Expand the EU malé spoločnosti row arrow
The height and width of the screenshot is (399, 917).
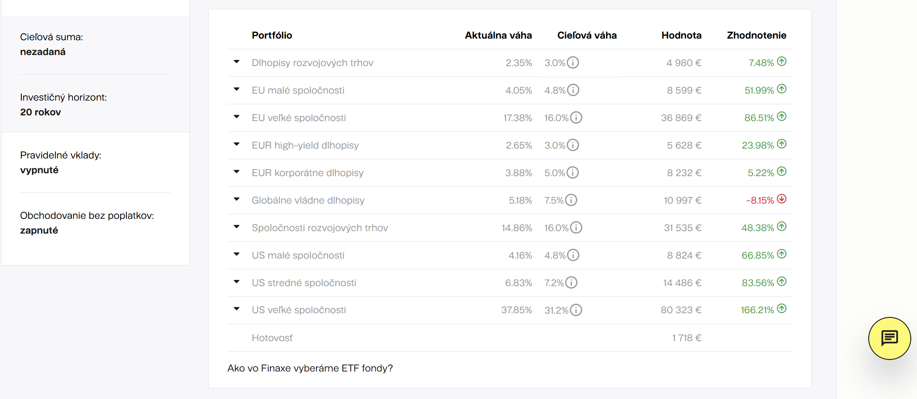point(237,89)
